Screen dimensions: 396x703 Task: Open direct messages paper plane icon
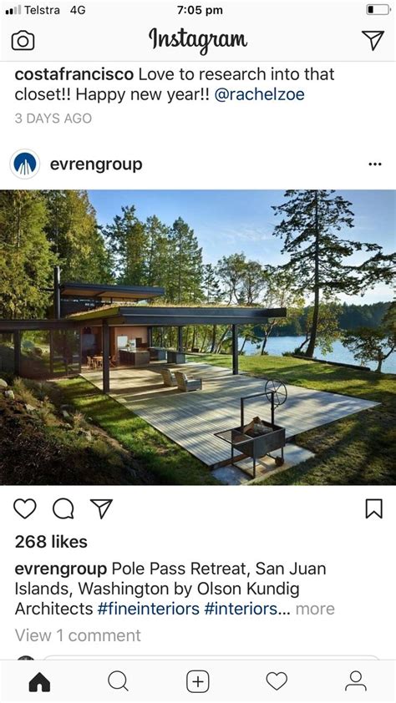click(373, 40)
